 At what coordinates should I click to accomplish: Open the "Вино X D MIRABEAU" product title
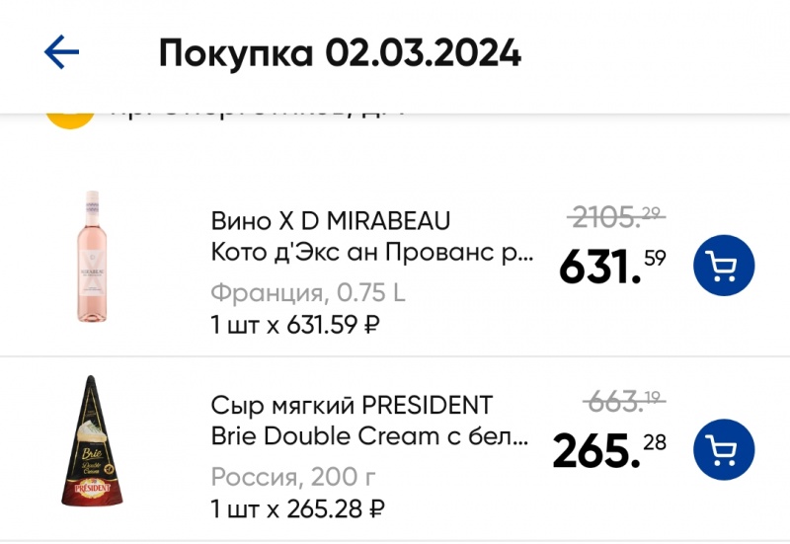pos(330,219)
